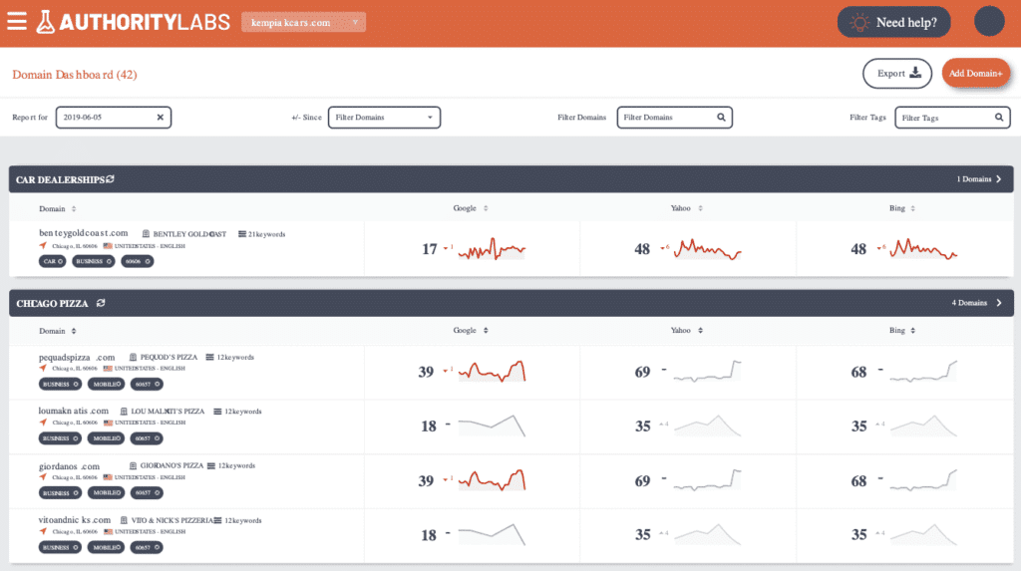This screenshot has height=571, width=1021.
Task: Open the bentleygoldcoast.com domain
Action: point(84,233)
